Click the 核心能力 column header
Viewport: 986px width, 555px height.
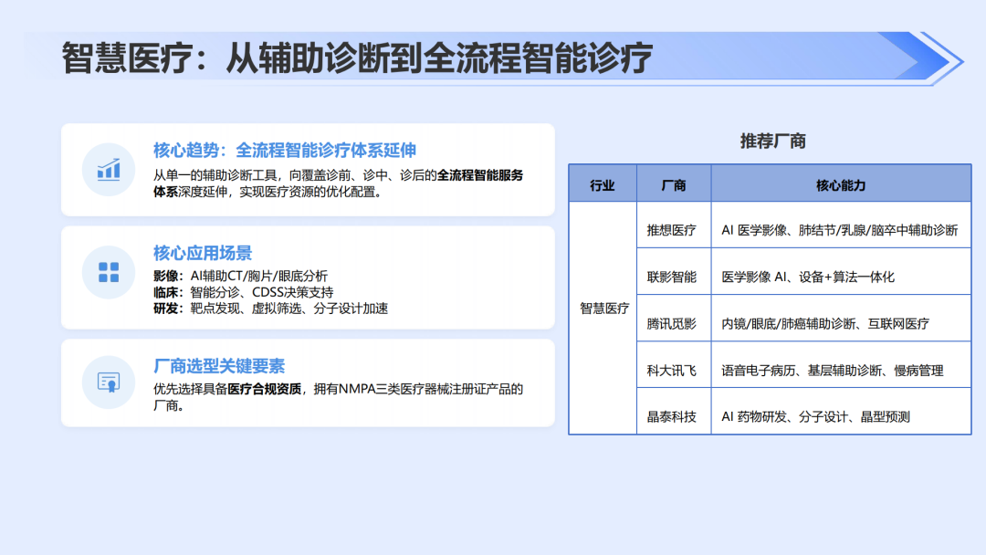[841, 184]
